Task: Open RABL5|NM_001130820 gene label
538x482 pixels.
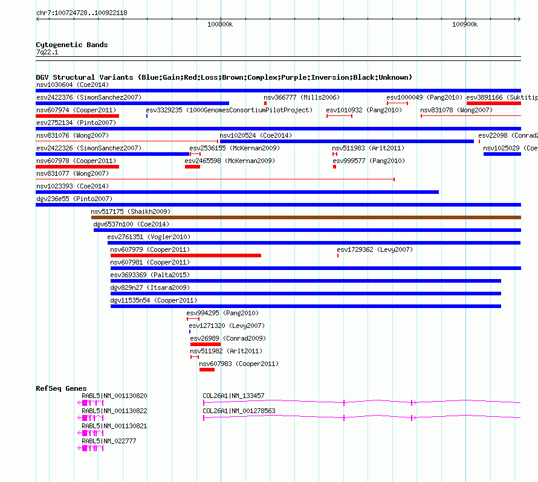Action: coord(114,396)
